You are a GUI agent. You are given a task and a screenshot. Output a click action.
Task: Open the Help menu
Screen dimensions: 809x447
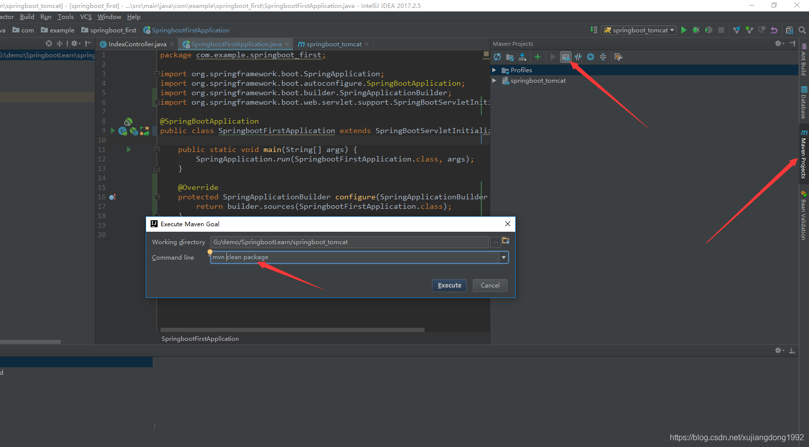coord(134,17)
